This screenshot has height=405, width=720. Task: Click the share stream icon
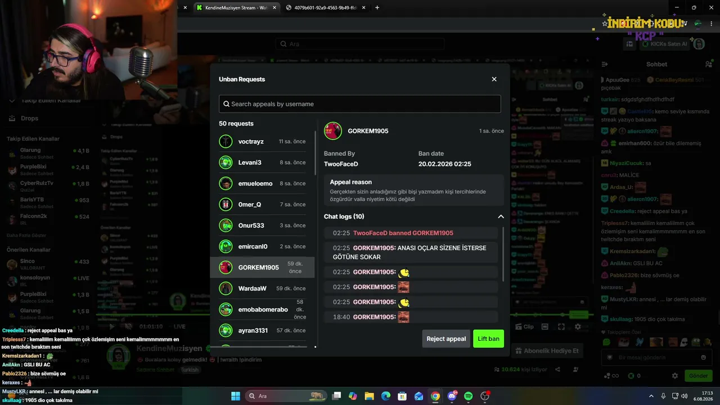557,370
